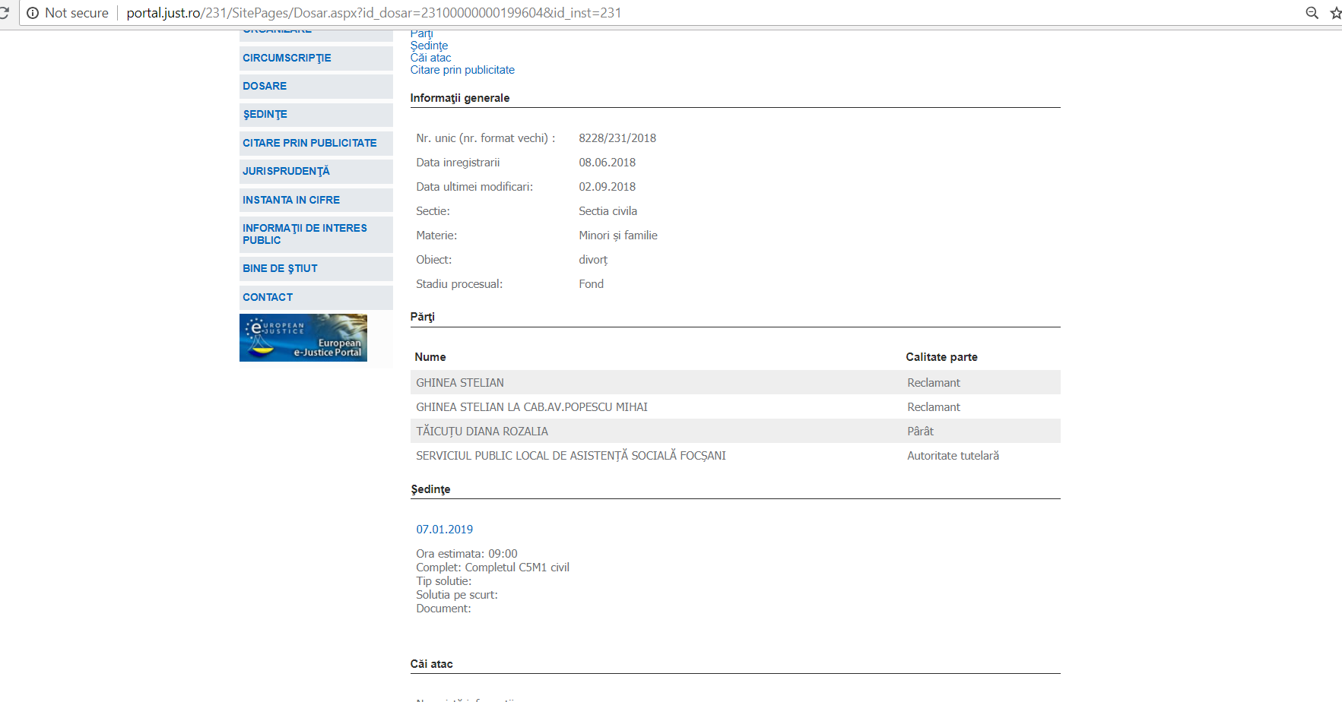This screenshot has width=1342, height=702.
Task: Click the browser reload icon
Action: click(4, 13)
